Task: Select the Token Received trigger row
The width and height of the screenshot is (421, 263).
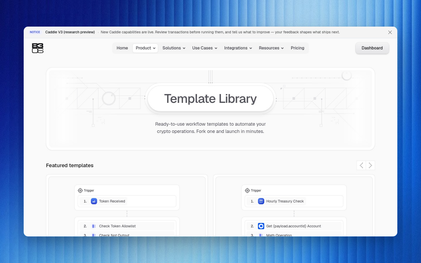Action: [127, 201]
